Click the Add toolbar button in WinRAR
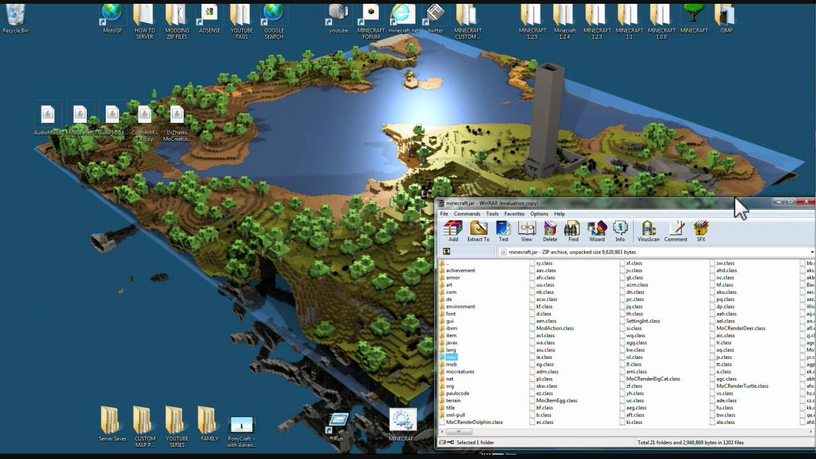This screenshot has width=816, height=459. coord(453,231)
